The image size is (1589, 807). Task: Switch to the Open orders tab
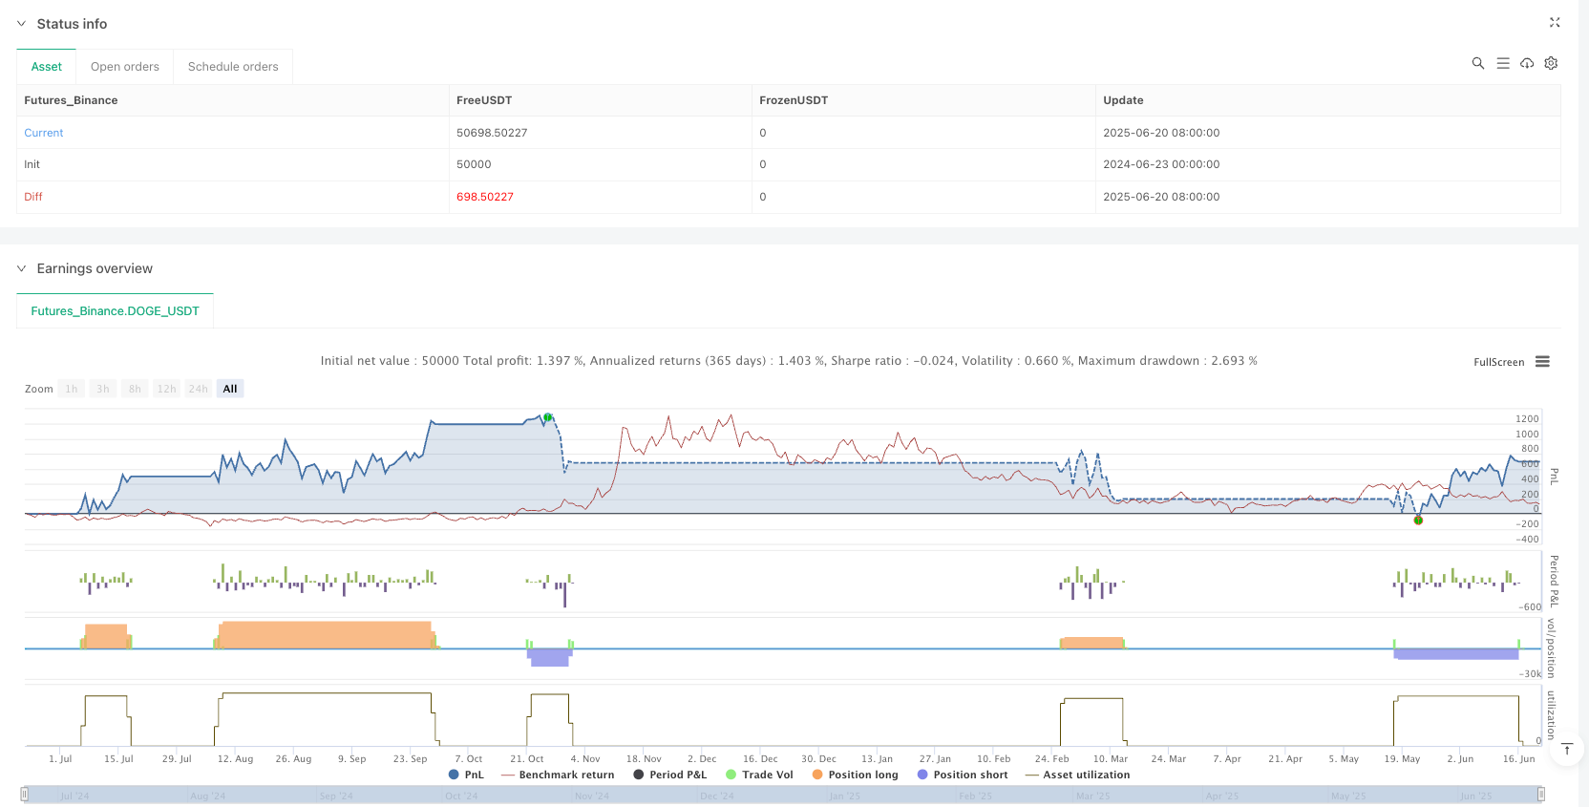125,67
